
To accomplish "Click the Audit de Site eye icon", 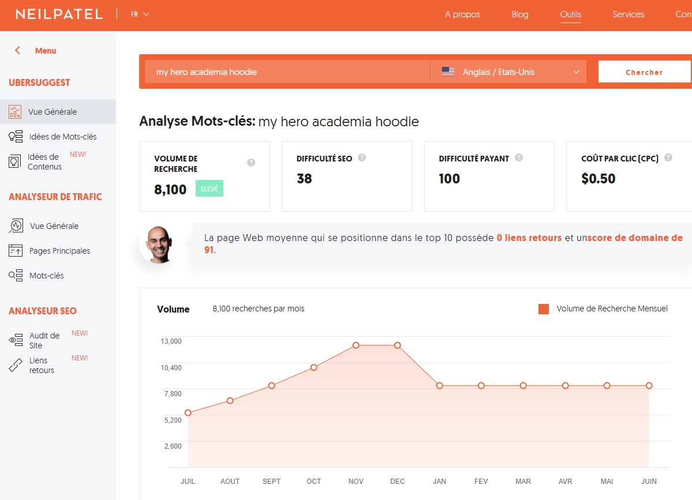I will 16,340.
